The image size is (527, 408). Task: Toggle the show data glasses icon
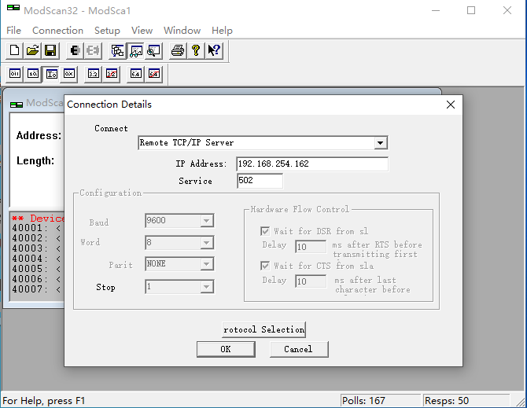(x=136, y=51)
